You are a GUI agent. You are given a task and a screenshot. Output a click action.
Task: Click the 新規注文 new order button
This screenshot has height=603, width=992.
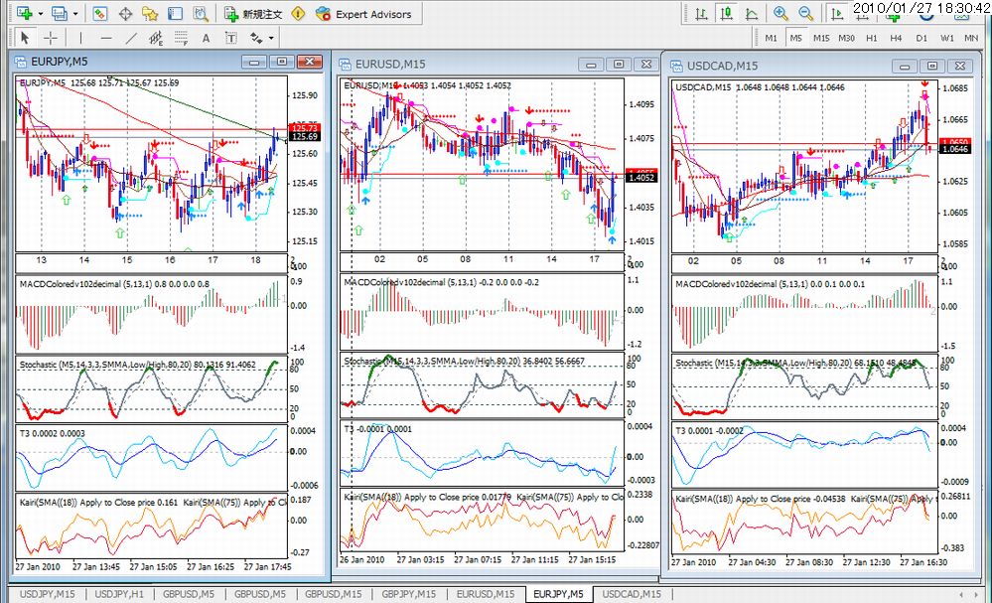(x=253, y=13)
